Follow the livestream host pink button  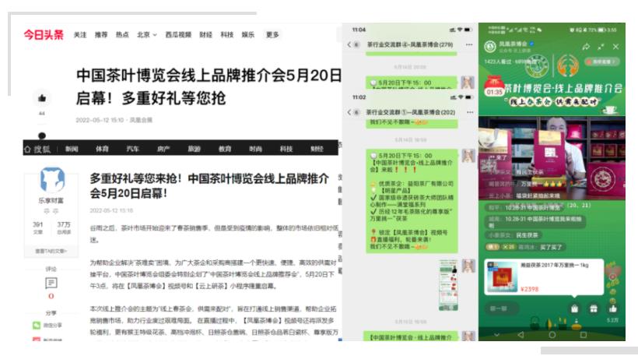[x=601, y=62]
